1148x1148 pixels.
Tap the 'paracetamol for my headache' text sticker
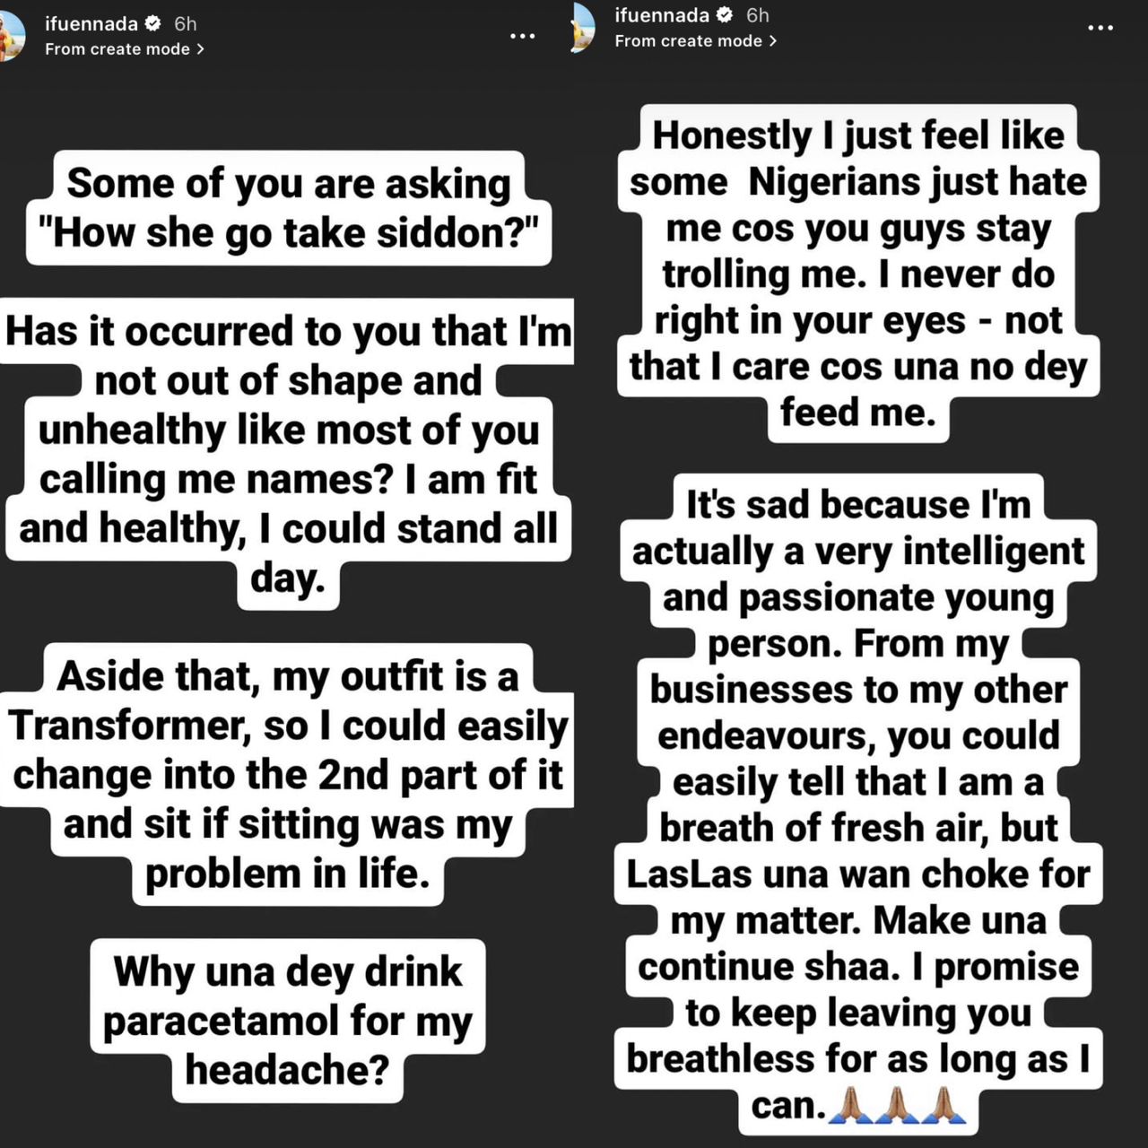288,1021
